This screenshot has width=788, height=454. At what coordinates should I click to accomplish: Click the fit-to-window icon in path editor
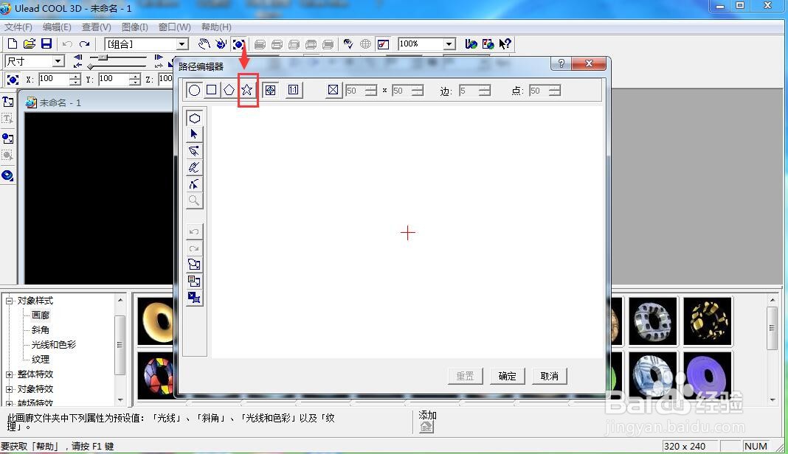270,91
